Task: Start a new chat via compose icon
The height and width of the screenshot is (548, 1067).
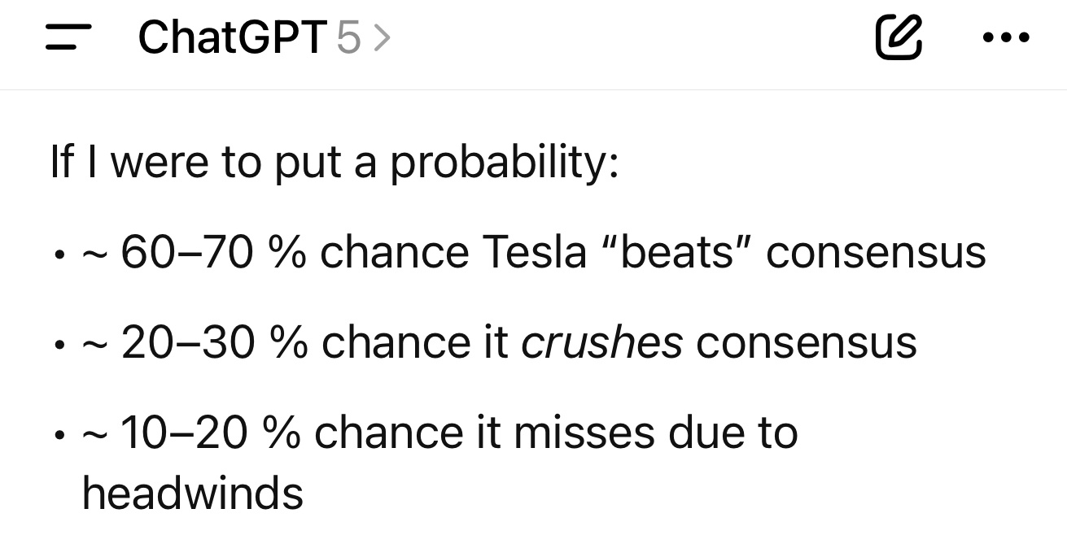Action: pos(899,37)
